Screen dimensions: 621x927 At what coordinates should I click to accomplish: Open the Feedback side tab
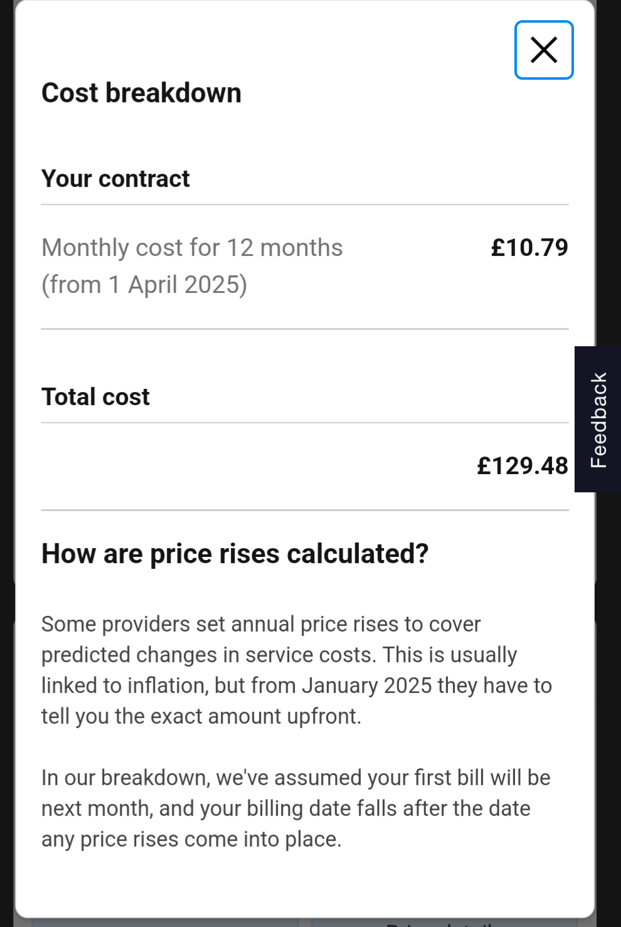(x=598, y=419)
